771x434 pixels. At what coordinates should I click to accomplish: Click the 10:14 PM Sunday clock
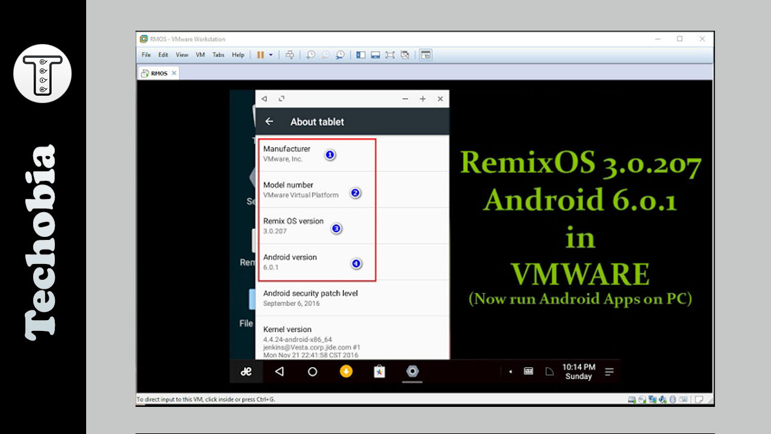(578, 371)
